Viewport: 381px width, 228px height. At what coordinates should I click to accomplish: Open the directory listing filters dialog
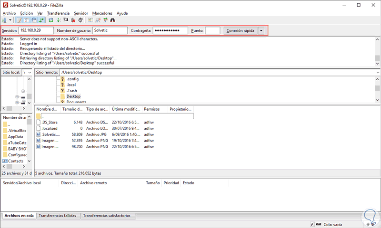(90, 20)
